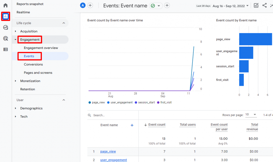The image size is (273, 162).
Task: Open the page_view link in the table
Action: tap(108, 151)
